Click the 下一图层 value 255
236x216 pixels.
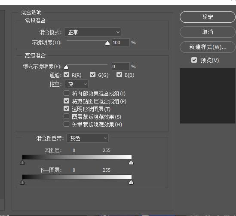click(107, 170)
